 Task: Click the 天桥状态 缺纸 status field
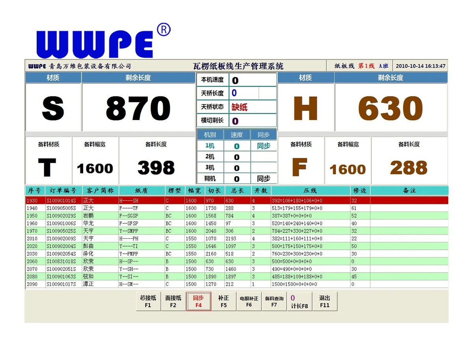[252, 107]
